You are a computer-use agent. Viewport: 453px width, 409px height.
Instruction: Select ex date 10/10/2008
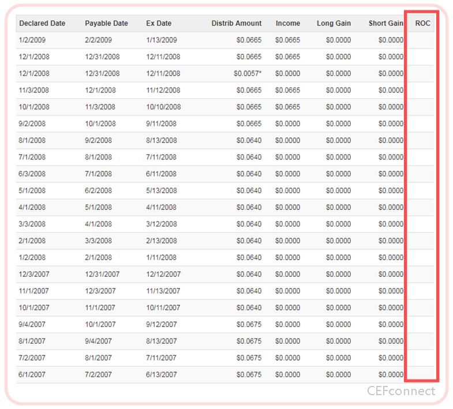(163, 107)
